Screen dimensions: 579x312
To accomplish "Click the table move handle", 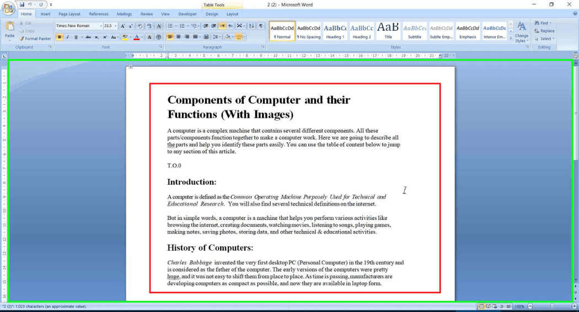I will [x=130, y=67].
